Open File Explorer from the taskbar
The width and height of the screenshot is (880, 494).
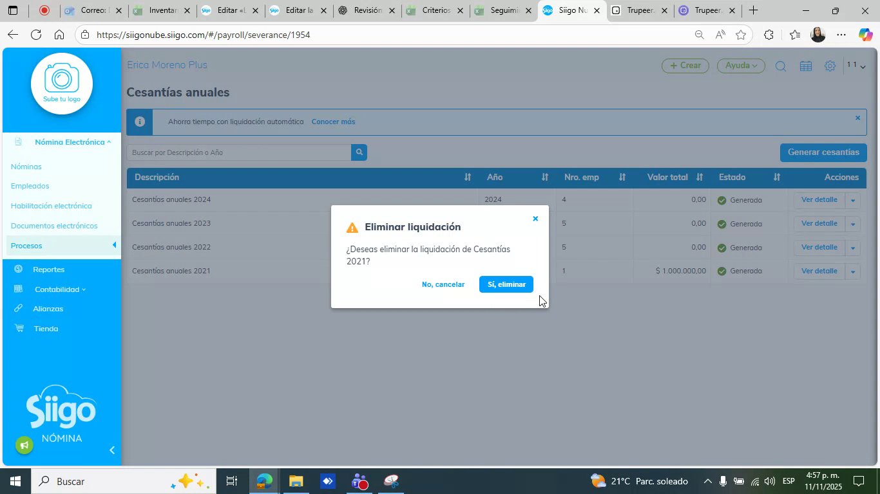(x=296, y=481)
